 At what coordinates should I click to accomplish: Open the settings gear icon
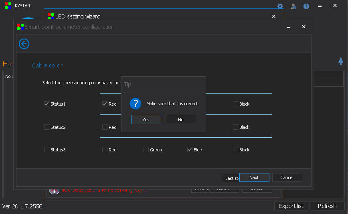[280, 6]
